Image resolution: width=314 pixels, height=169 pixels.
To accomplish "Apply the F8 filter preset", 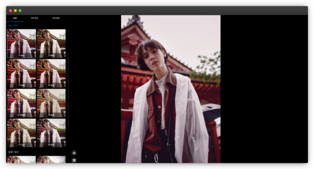I will click(51, 133).
